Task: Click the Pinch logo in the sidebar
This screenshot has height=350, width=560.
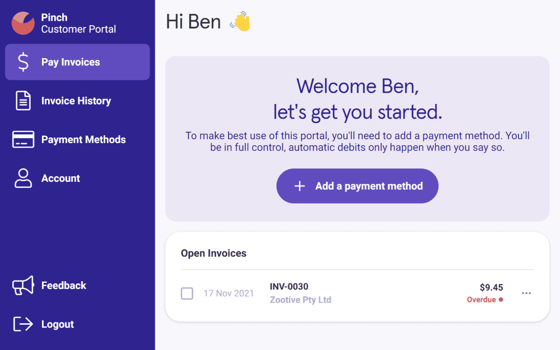Action: (x=22, y=23)
